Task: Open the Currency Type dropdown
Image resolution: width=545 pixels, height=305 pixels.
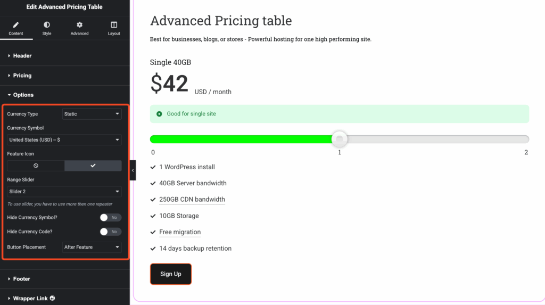Action: point(92,114)
